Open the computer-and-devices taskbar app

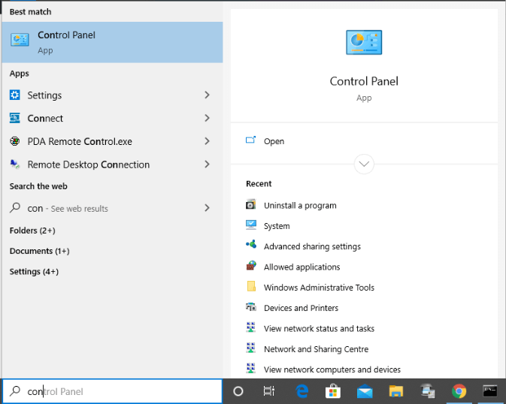point(428,390)
